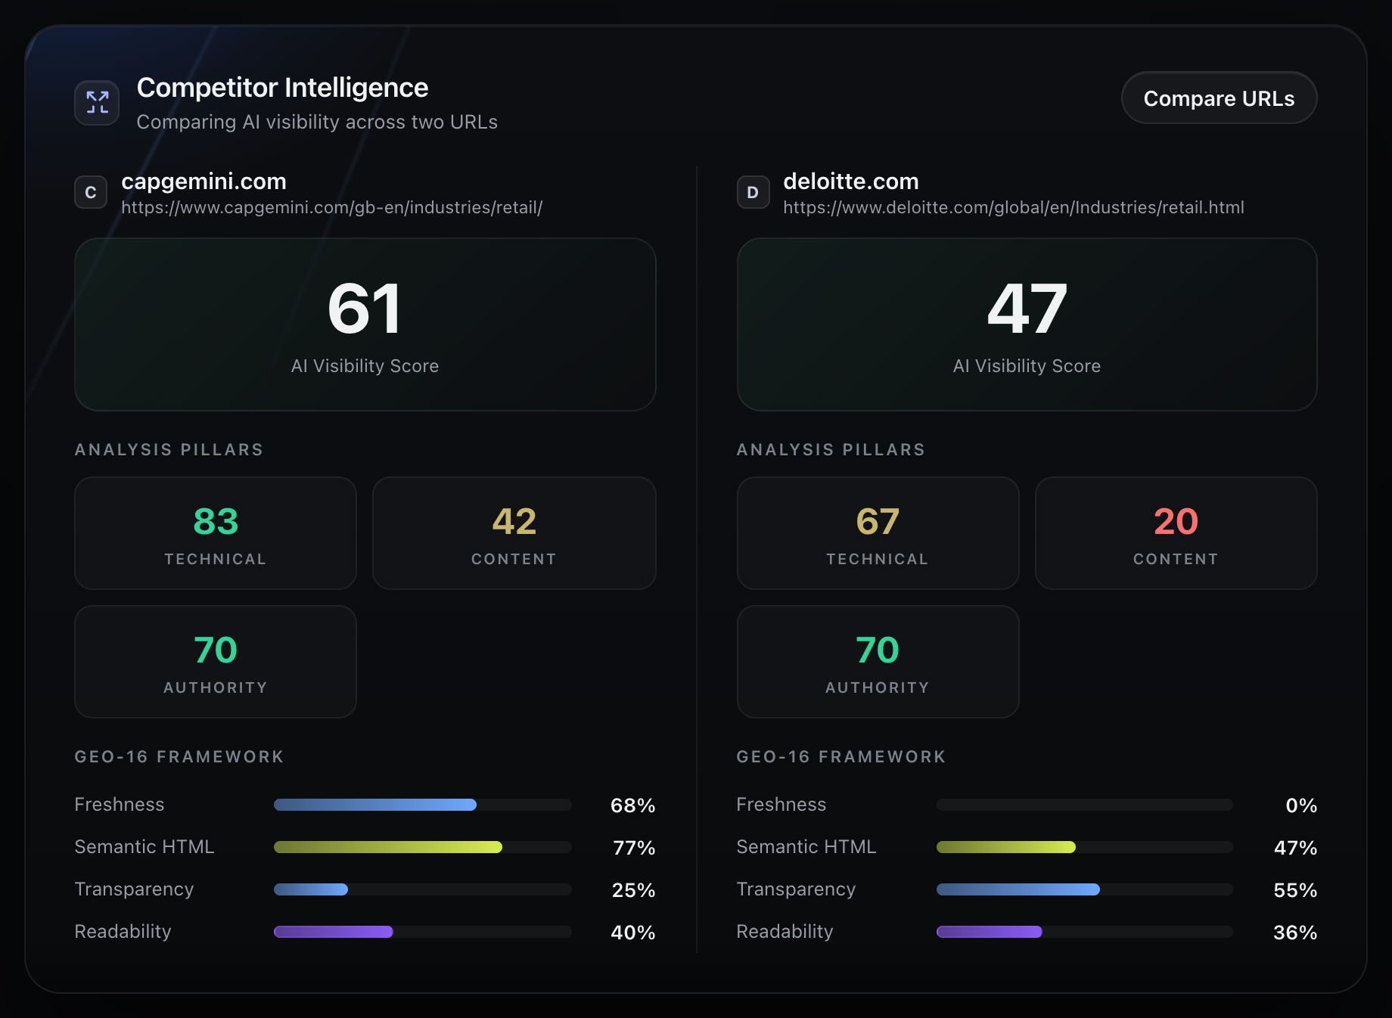
Task: Click the '47%' Semantic HTML value
Action: (1295, 848)
